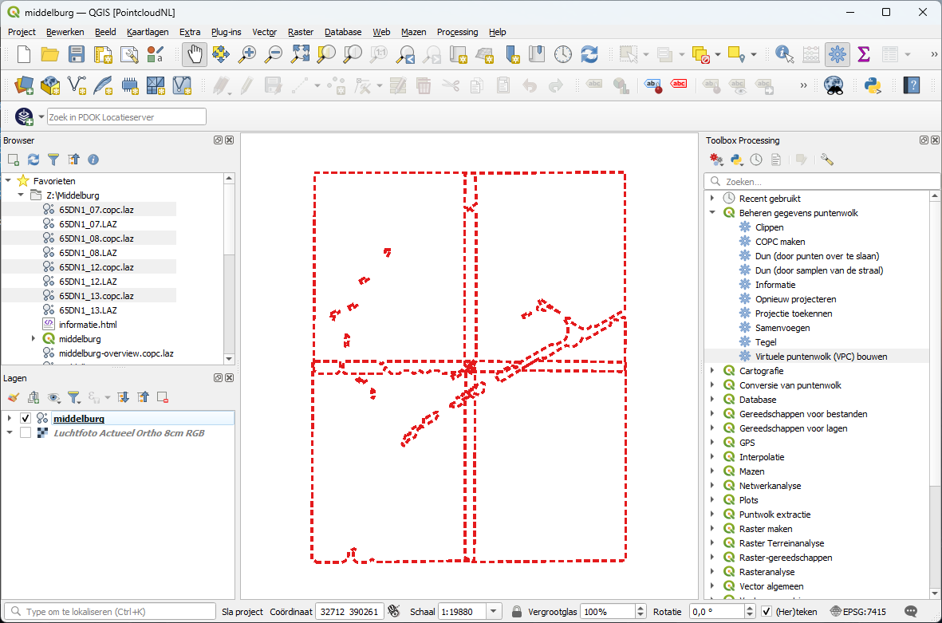Refresh the map canvas

pos(589,55)
